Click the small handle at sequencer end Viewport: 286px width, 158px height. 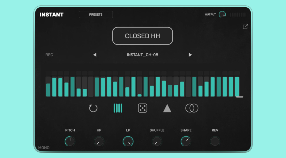[x=240, y=97]
